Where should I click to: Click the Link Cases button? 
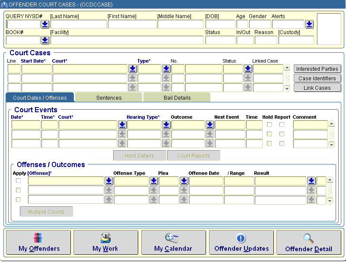pyautogui.click(x=317, y=88)
